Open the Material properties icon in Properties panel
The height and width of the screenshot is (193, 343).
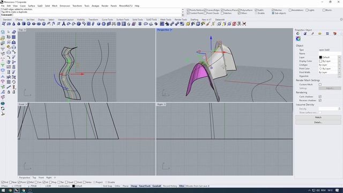[305, 33]
